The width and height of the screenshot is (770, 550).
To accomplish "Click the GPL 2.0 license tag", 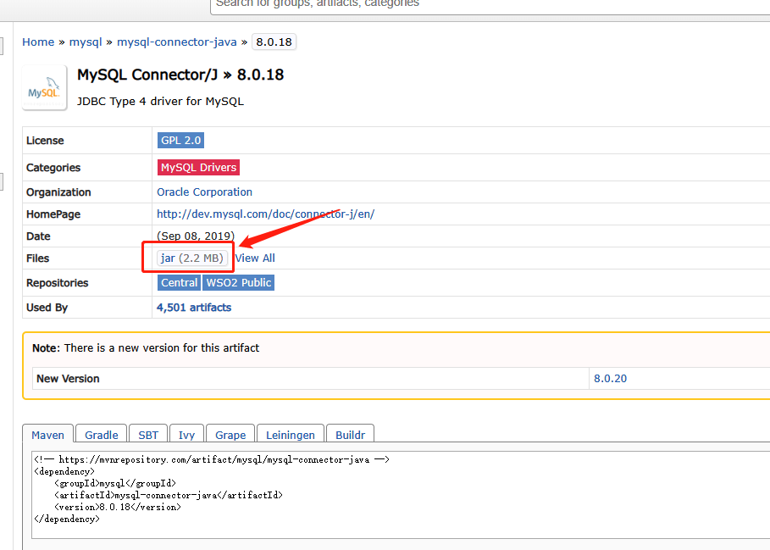I will (x=180, y=141).
